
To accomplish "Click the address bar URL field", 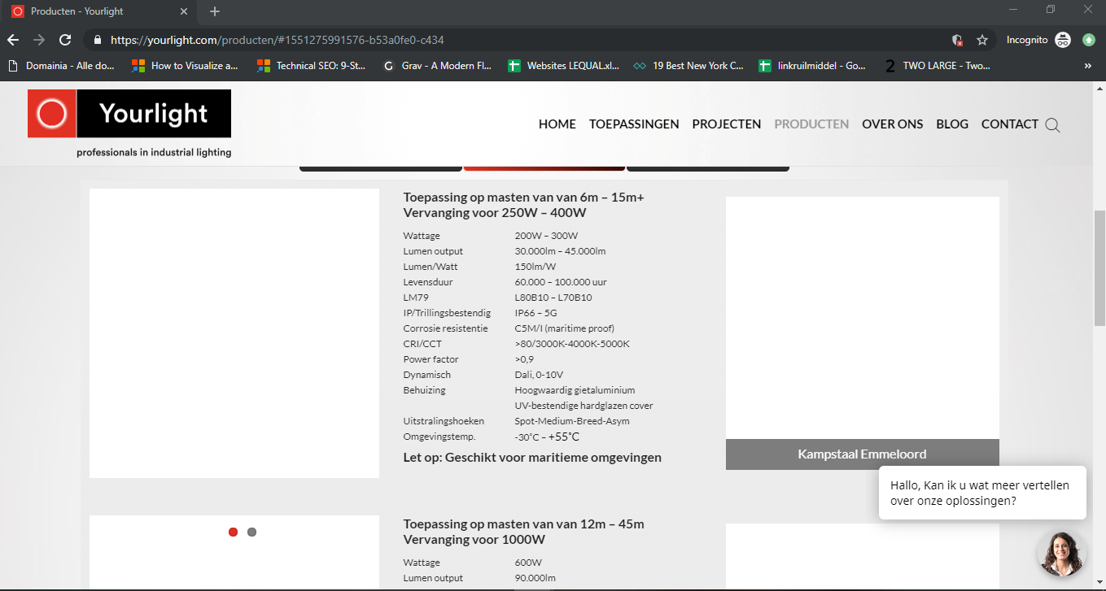I will (521, 40).
